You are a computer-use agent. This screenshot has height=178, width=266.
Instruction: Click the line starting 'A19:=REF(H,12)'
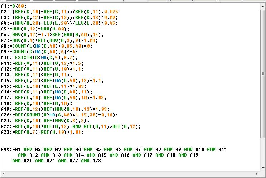tap(55, 109)
